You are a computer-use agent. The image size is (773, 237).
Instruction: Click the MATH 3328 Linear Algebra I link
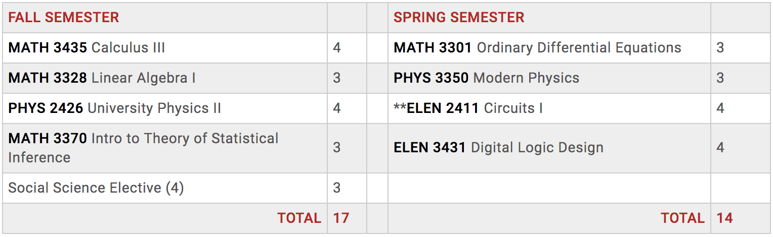(x=102, y=78)
